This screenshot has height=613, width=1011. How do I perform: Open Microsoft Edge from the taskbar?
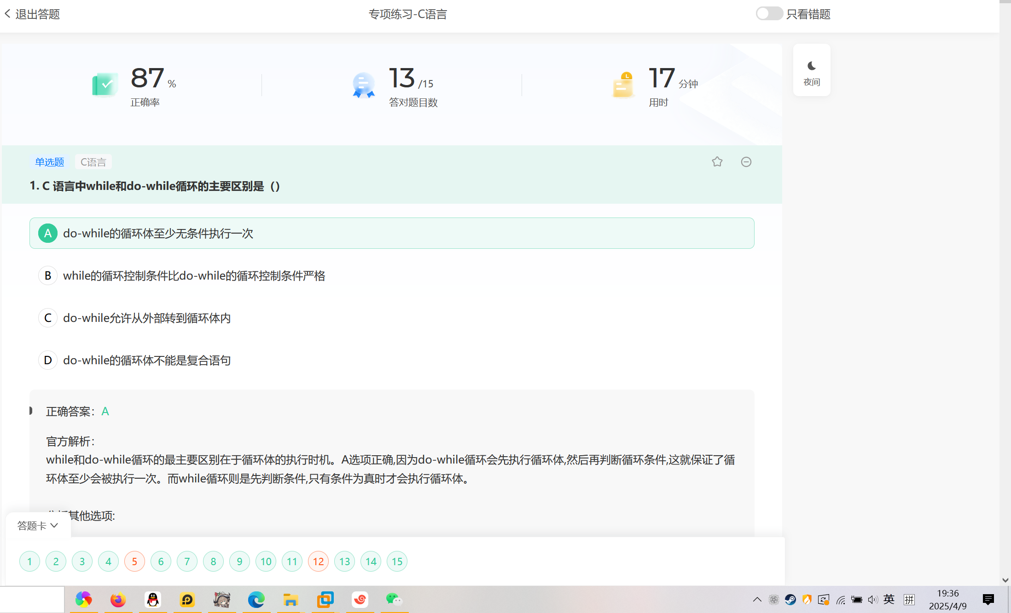click(x=256, y=600)
